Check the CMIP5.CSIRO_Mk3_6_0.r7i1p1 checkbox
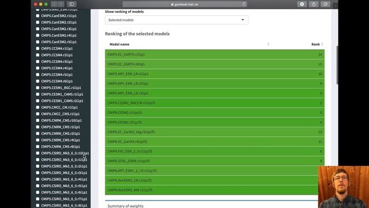 point(37,199)
